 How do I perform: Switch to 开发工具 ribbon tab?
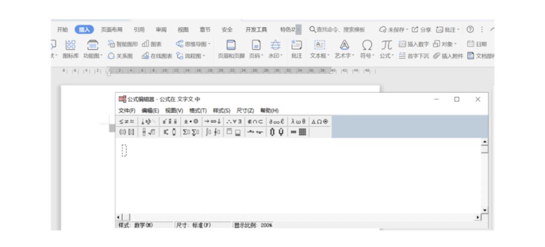point(256,30)
